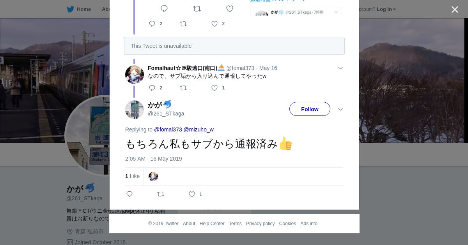
Task: Close the tweet overlay with the X
Action: pyautogui.click(x=455, y=9)
